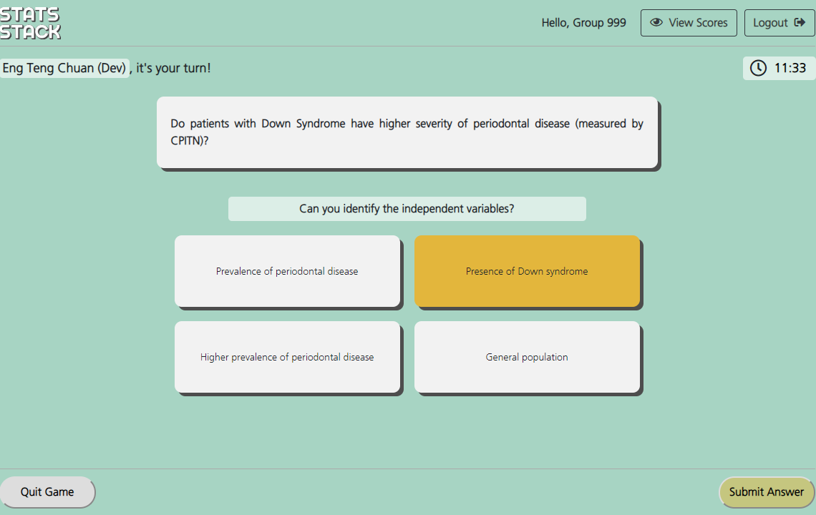Submit the selected answer
This screenshot has width=816, height=515.
coord(766,491)
